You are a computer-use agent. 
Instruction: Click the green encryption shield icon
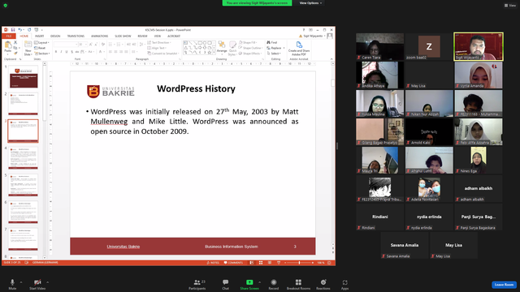6,6
